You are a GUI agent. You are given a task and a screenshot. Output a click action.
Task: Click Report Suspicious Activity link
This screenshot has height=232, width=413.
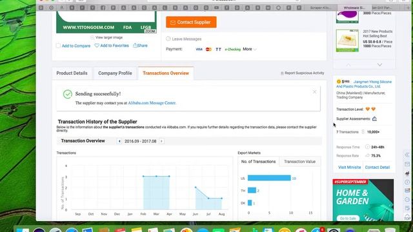click(303, 73)
